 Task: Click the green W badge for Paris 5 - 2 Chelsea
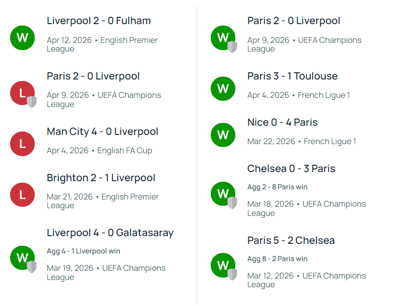tap(223, 265)
